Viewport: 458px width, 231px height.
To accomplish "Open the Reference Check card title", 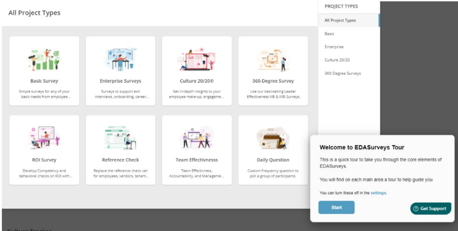I will tap(120, 160).
